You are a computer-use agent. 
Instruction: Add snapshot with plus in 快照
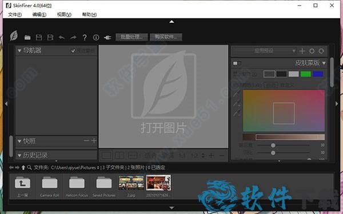tap(94, 140)
